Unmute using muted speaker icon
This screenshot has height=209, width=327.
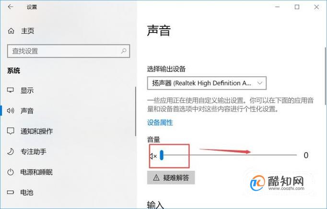click(x=153, y=156)
